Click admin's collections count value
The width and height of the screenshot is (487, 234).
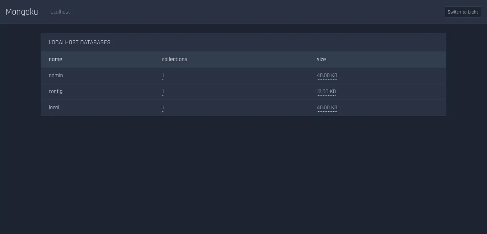point(163,75)
